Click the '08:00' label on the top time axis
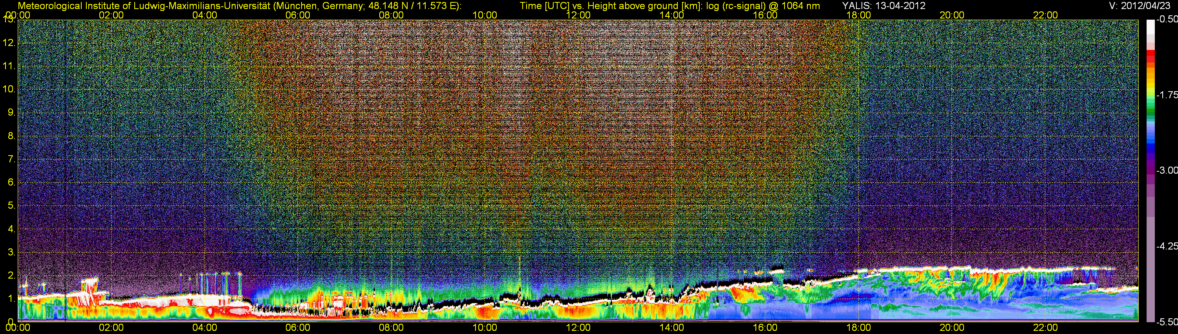This screenshot has width=1178, height=334. coord(391,15)
